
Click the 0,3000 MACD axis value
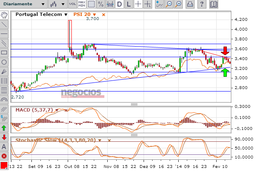242,107
